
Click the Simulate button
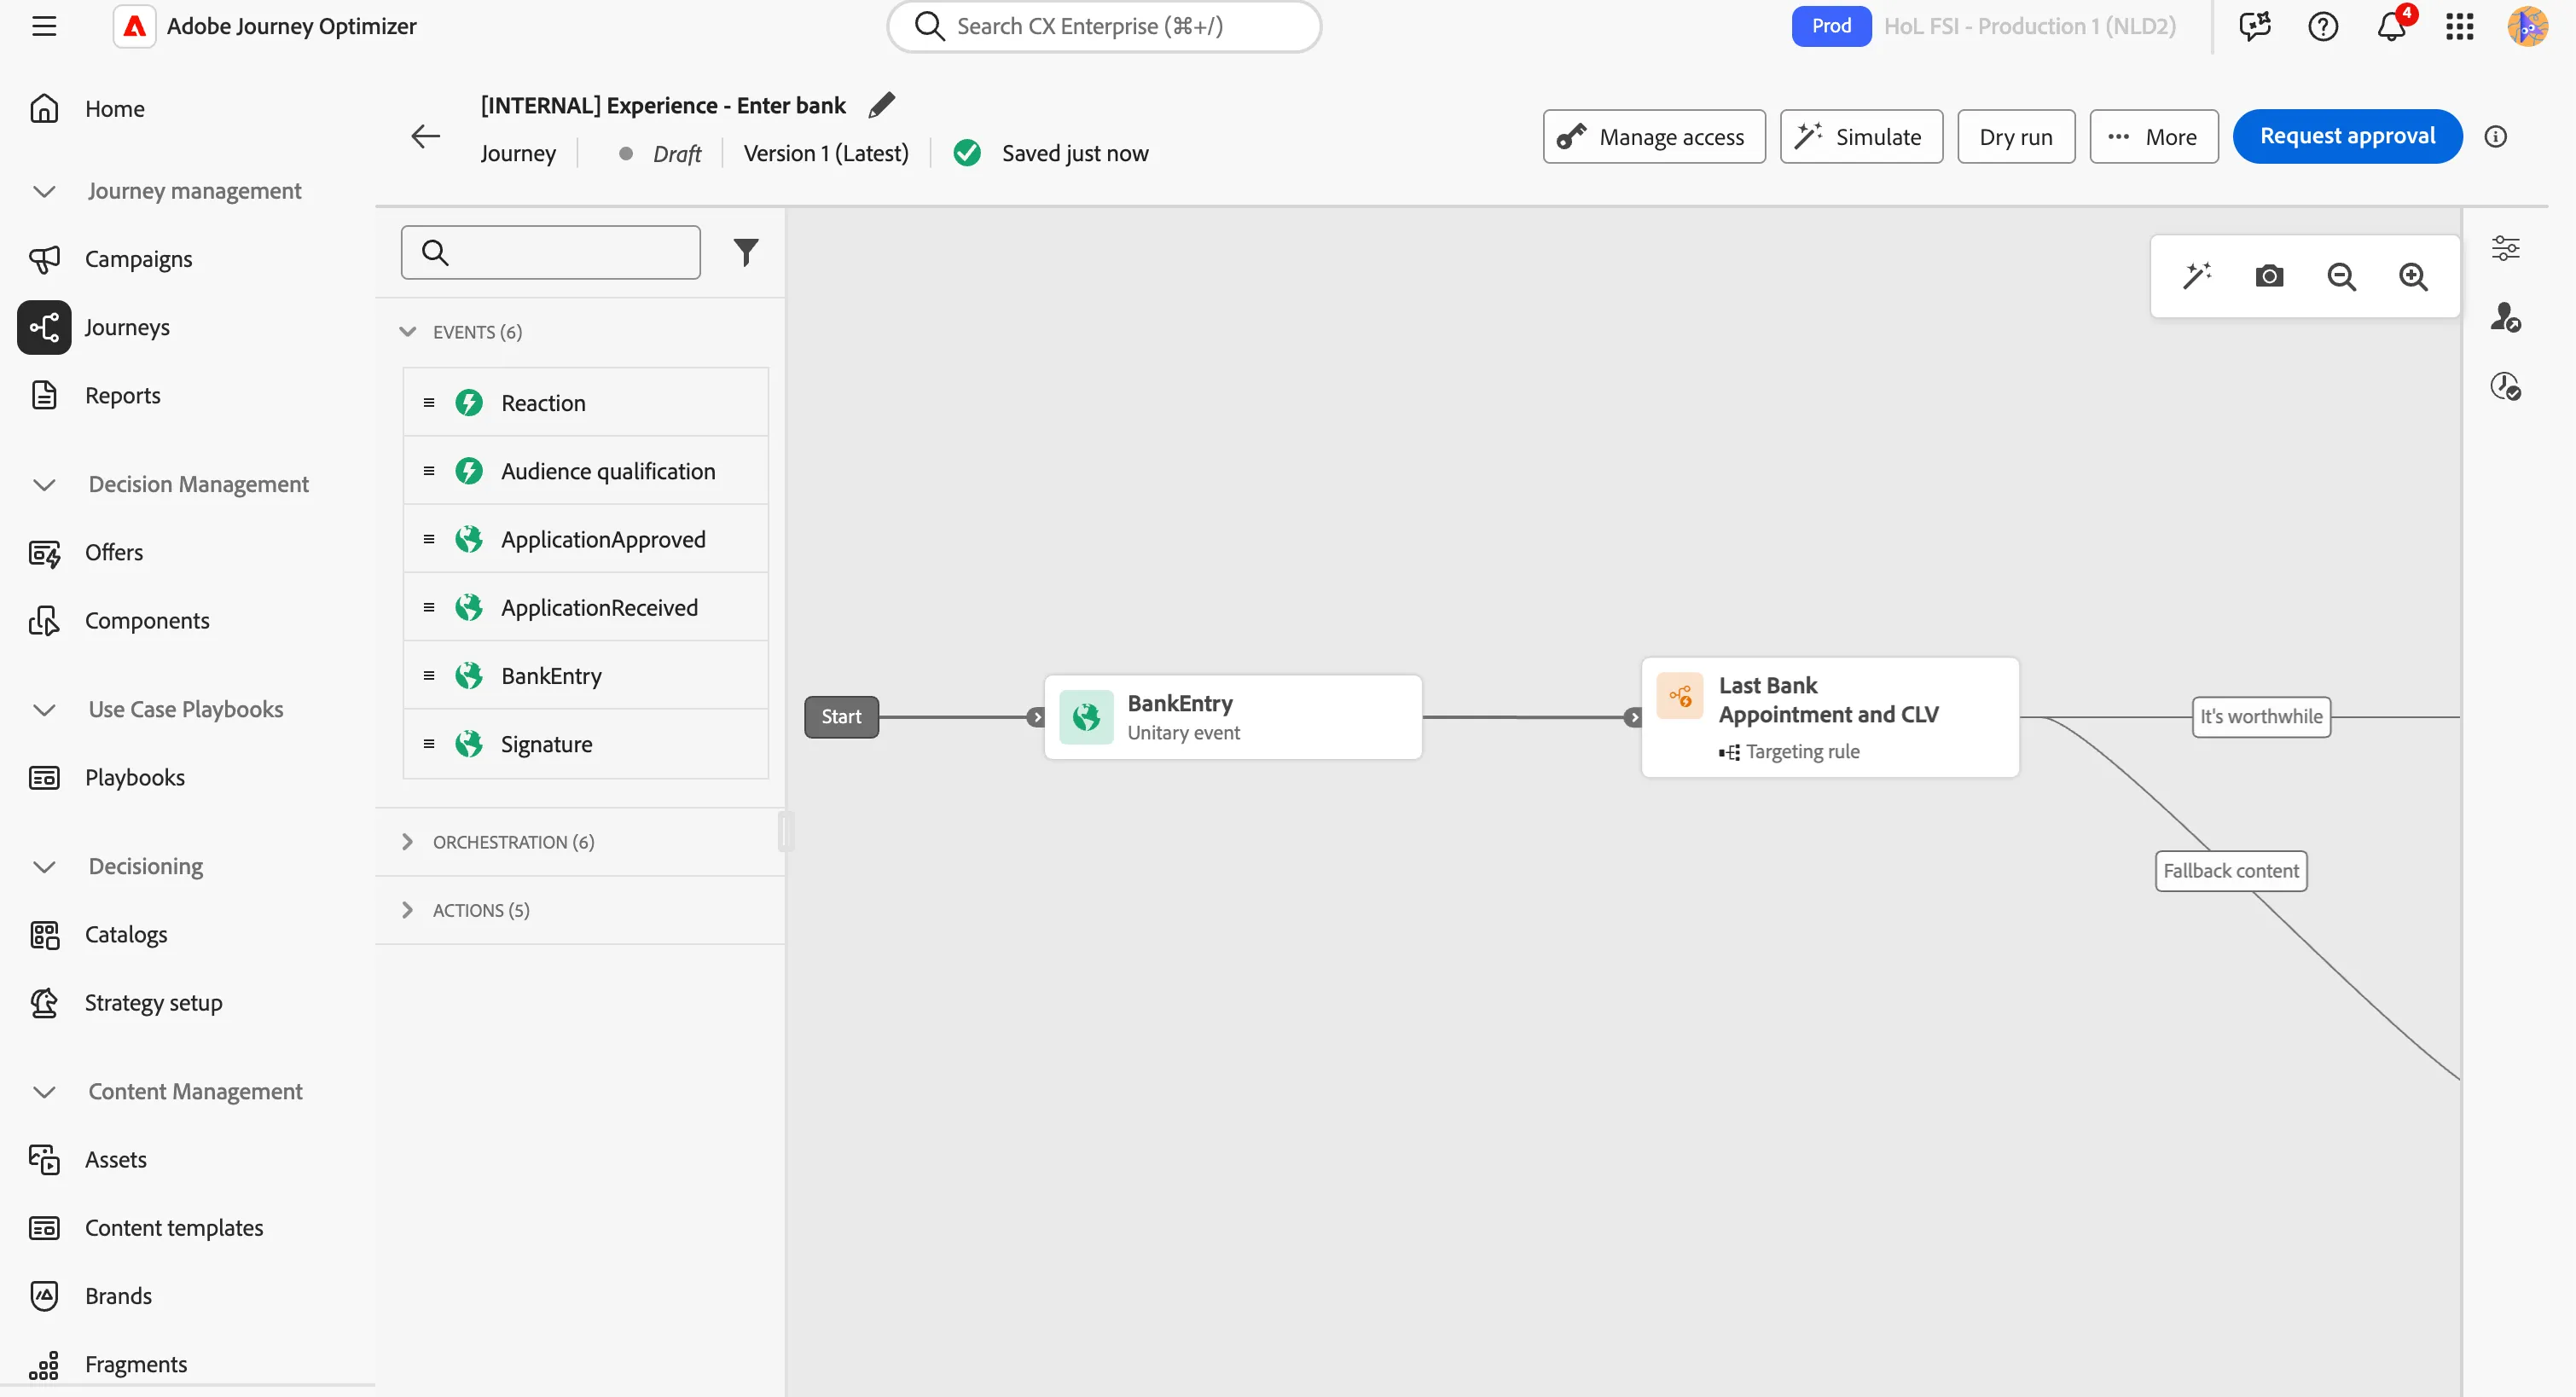(x=1861, y=136)
